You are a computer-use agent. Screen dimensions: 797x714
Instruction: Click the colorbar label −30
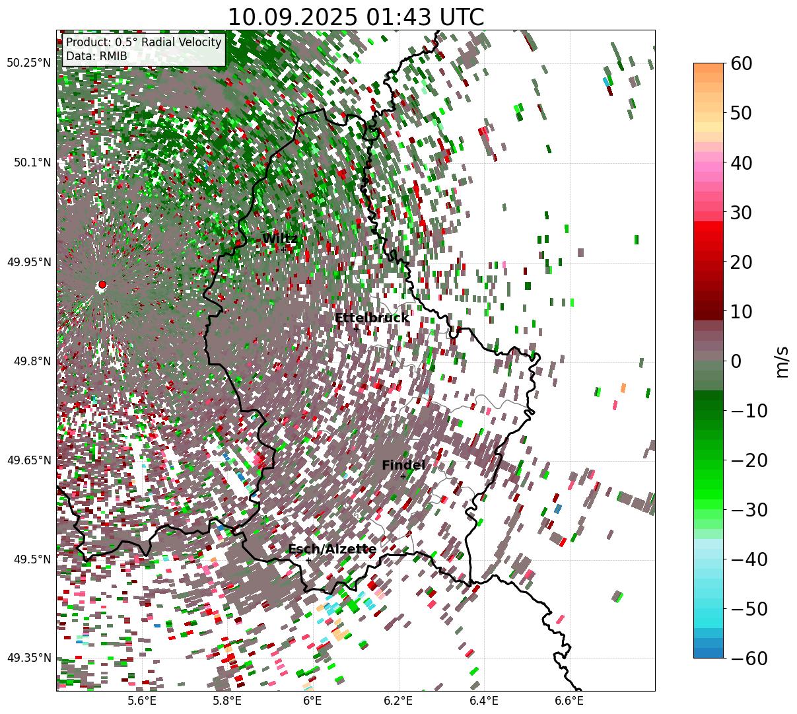749,509
